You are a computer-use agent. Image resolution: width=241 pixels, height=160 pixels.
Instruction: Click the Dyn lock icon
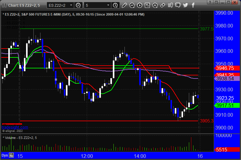11,155
